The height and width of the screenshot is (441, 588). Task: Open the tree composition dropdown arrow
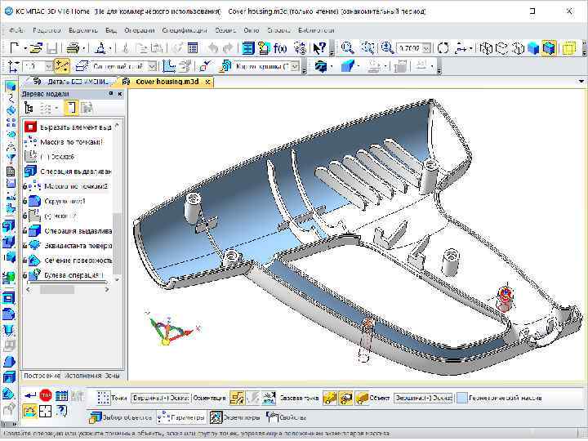56,109
